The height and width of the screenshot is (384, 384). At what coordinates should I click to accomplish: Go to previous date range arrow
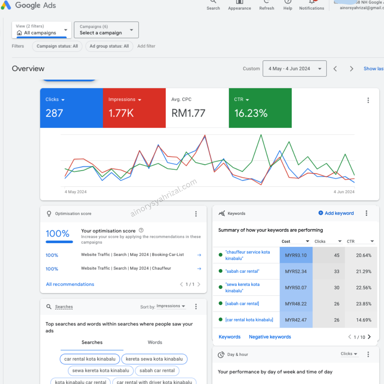(x=335, y=69)
